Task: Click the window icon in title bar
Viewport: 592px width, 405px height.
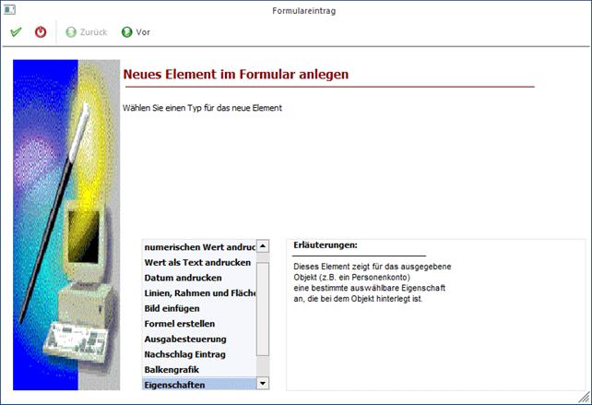Action: pos(8,9)
